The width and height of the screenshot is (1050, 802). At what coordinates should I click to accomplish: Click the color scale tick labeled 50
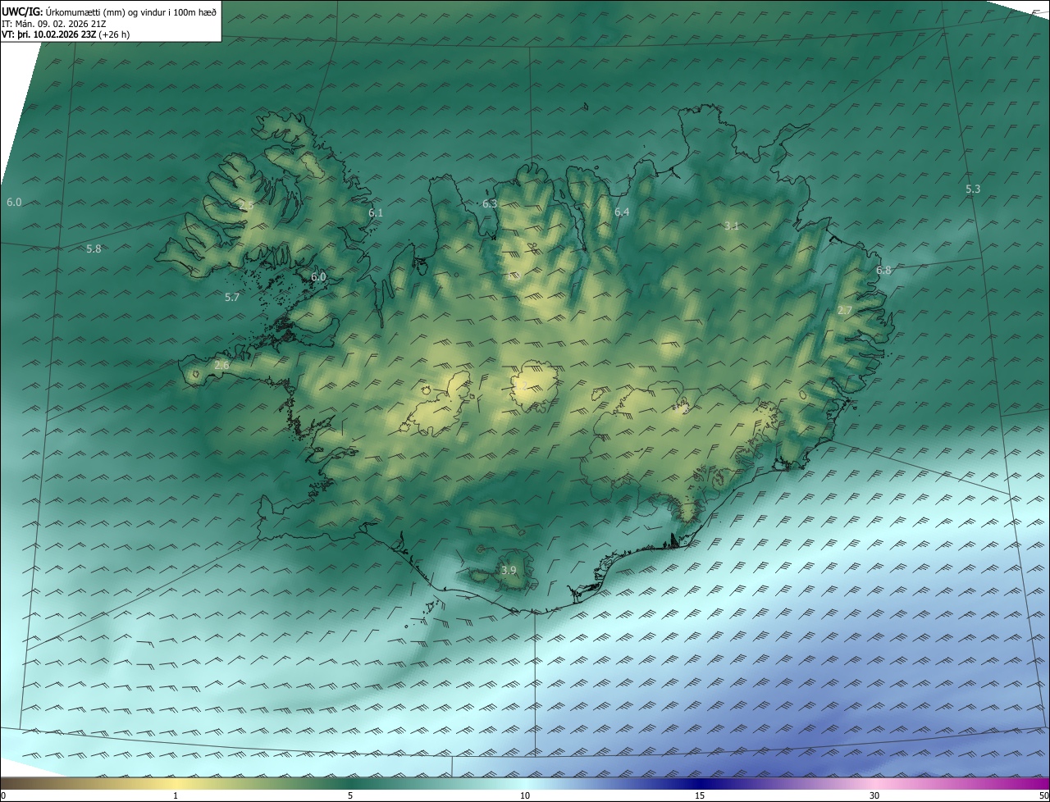[x=1044, y=795]
